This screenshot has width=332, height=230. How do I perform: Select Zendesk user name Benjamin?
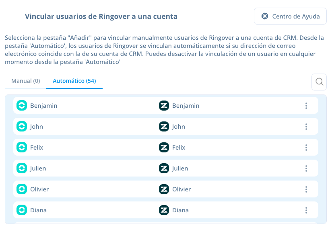(x=186, y=106)
